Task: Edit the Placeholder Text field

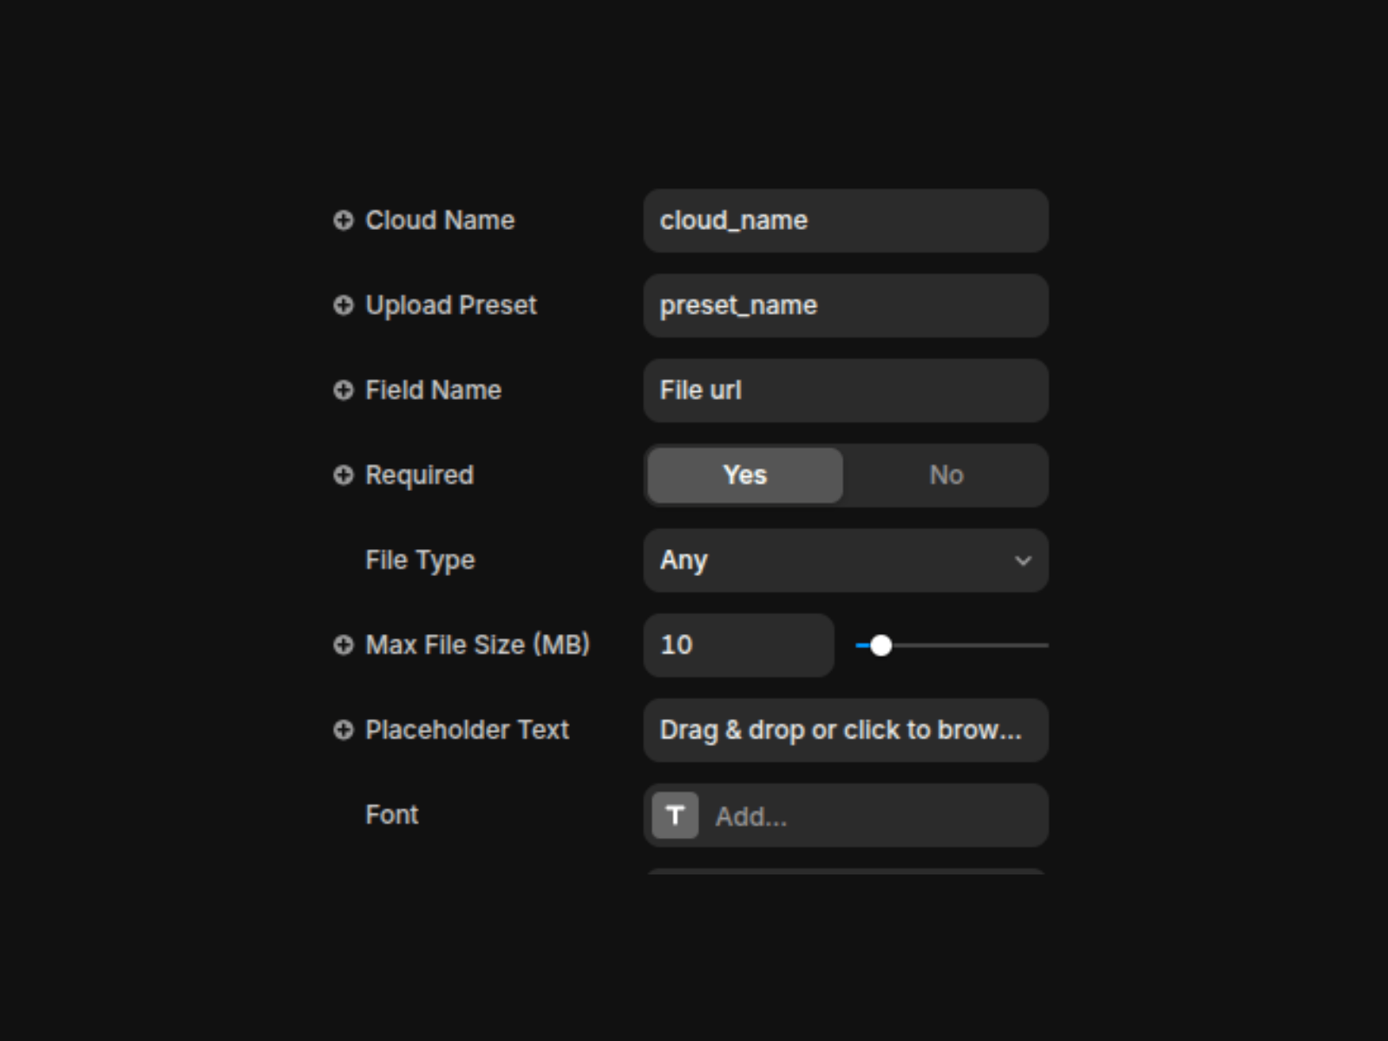Action: pos(845,730)
